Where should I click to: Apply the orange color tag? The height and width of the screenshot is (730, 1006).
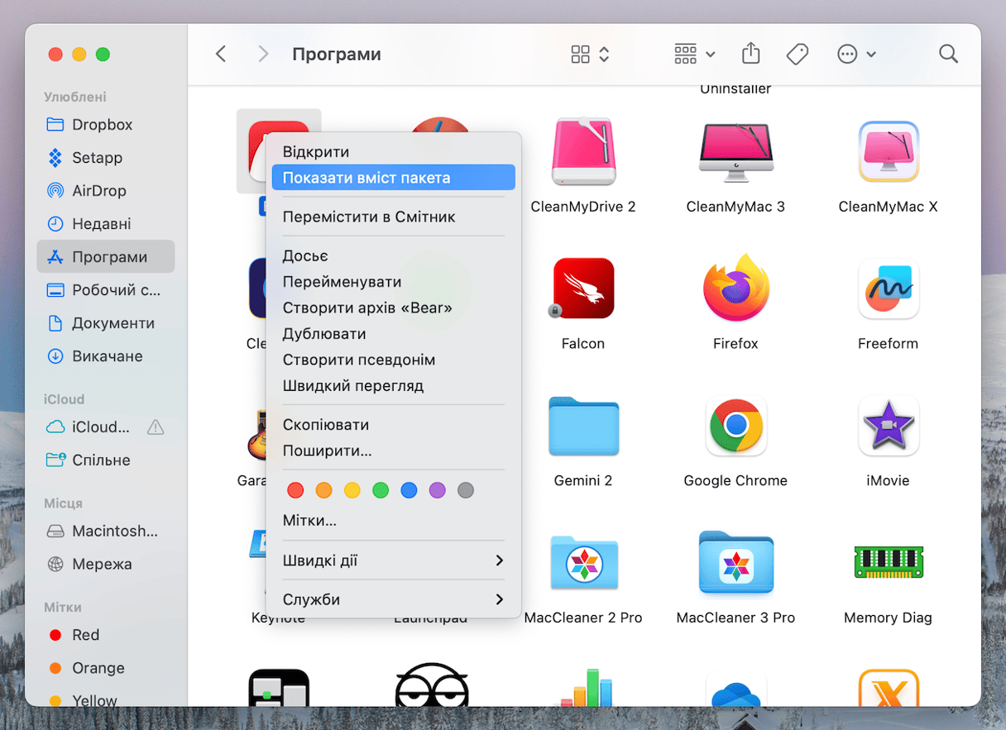point(323,490)
